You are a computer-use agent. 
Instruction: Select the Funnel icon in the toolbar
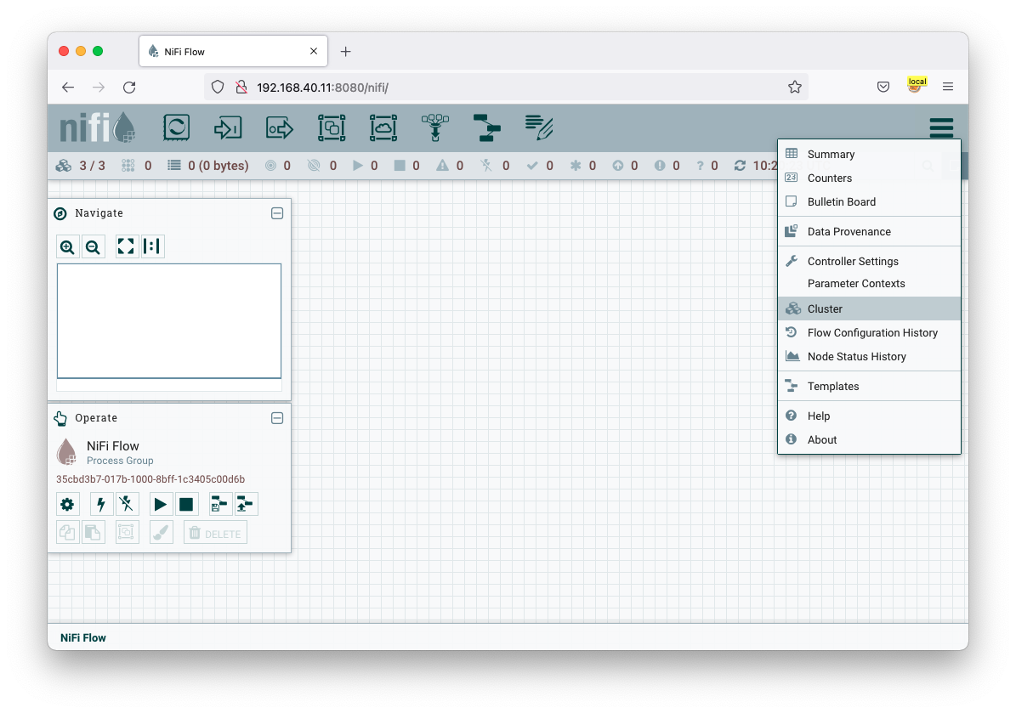point(434,127)
